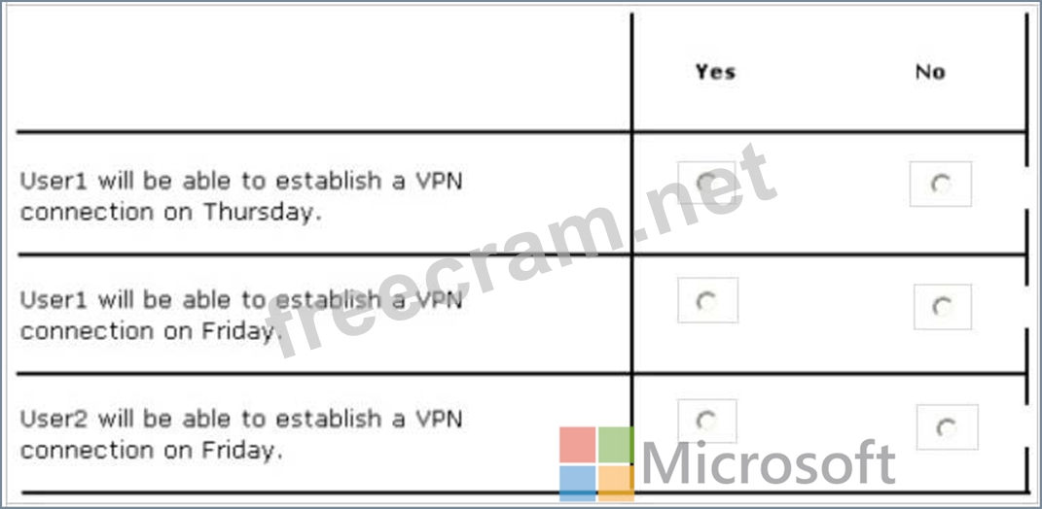Click the User2 Friday statement text
This screenshot has width=1042, height=509.
[x=241, y=434]
